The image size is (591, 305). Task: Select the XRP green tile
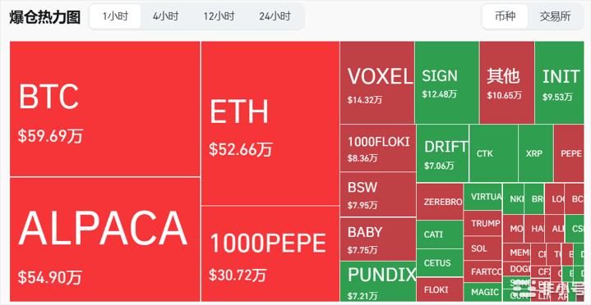pos(536,153)
